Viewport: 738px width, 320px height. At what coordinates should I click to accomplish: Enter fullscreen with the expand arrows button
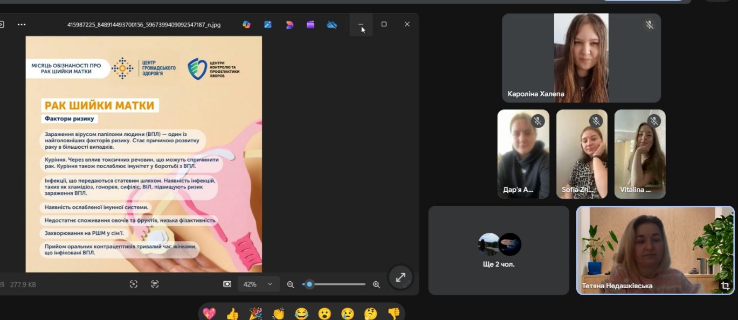click(401, 277)
